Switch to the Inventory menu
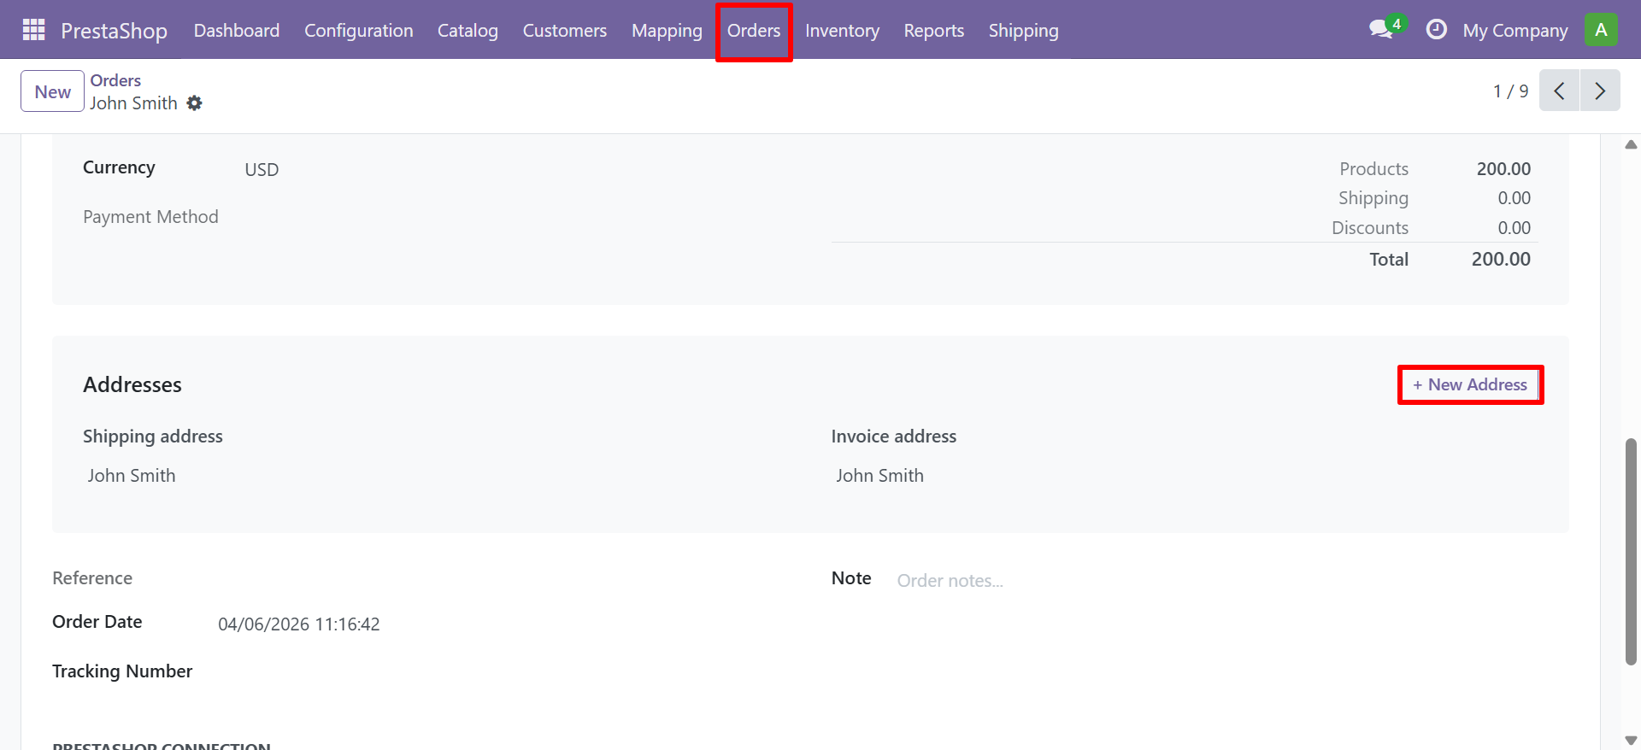 (x=842, y=31)
